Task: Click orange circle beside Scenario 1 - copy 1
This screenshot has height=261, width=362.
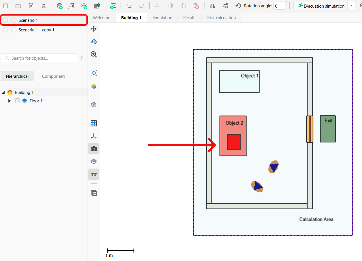Action: [x=14, y=30]
